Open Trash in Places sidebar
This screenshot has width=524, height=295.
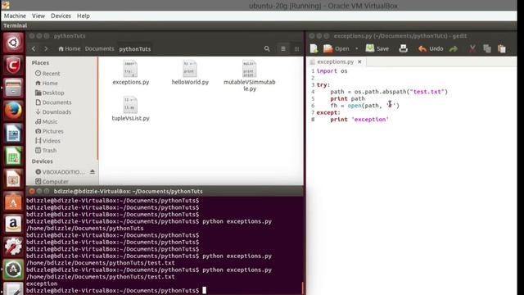[x=46, y=151]
